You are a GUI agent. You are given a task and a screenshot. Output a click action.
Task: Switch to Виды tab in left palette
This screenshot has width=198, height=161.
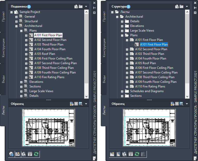tap(3, 79)
